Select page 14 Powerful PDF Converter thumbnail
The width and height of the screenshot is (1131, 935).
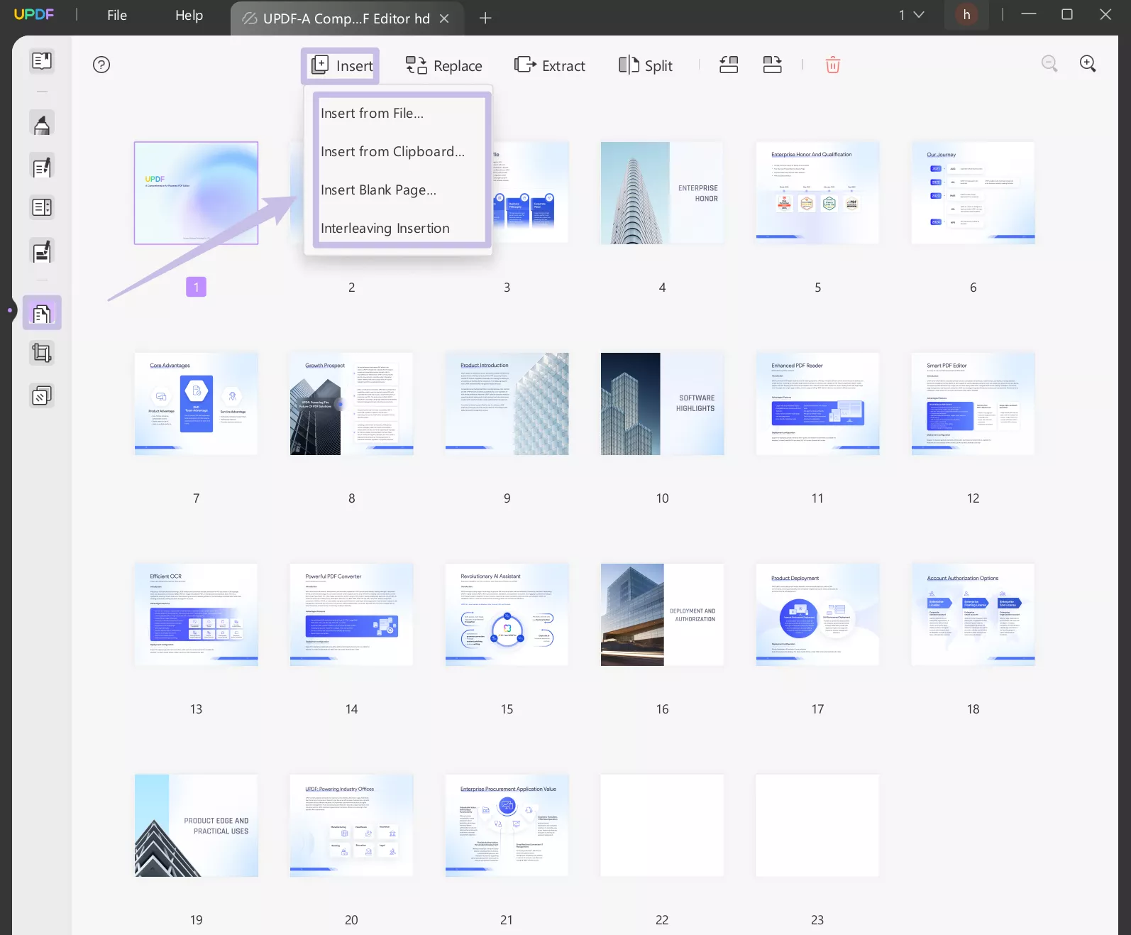pyautogui.click(x=351, y=615)
